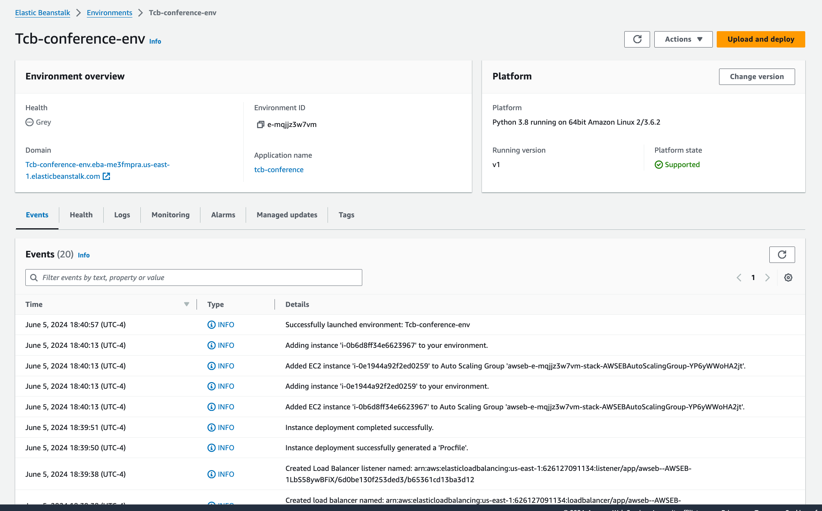Viewport: 822px width, 511px height.
Task: Open the tcb-conference application link
Action: point(278,170)
